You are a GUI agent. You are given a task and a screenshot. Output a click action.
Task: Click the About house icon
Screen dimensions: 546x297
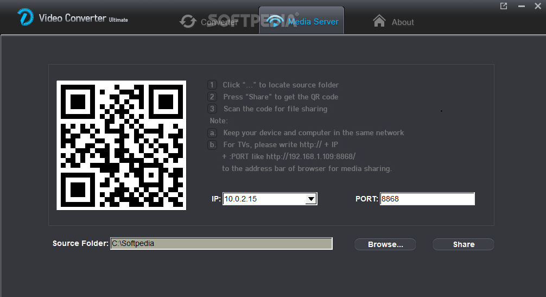pyautogui.click(x=379, y=21)
